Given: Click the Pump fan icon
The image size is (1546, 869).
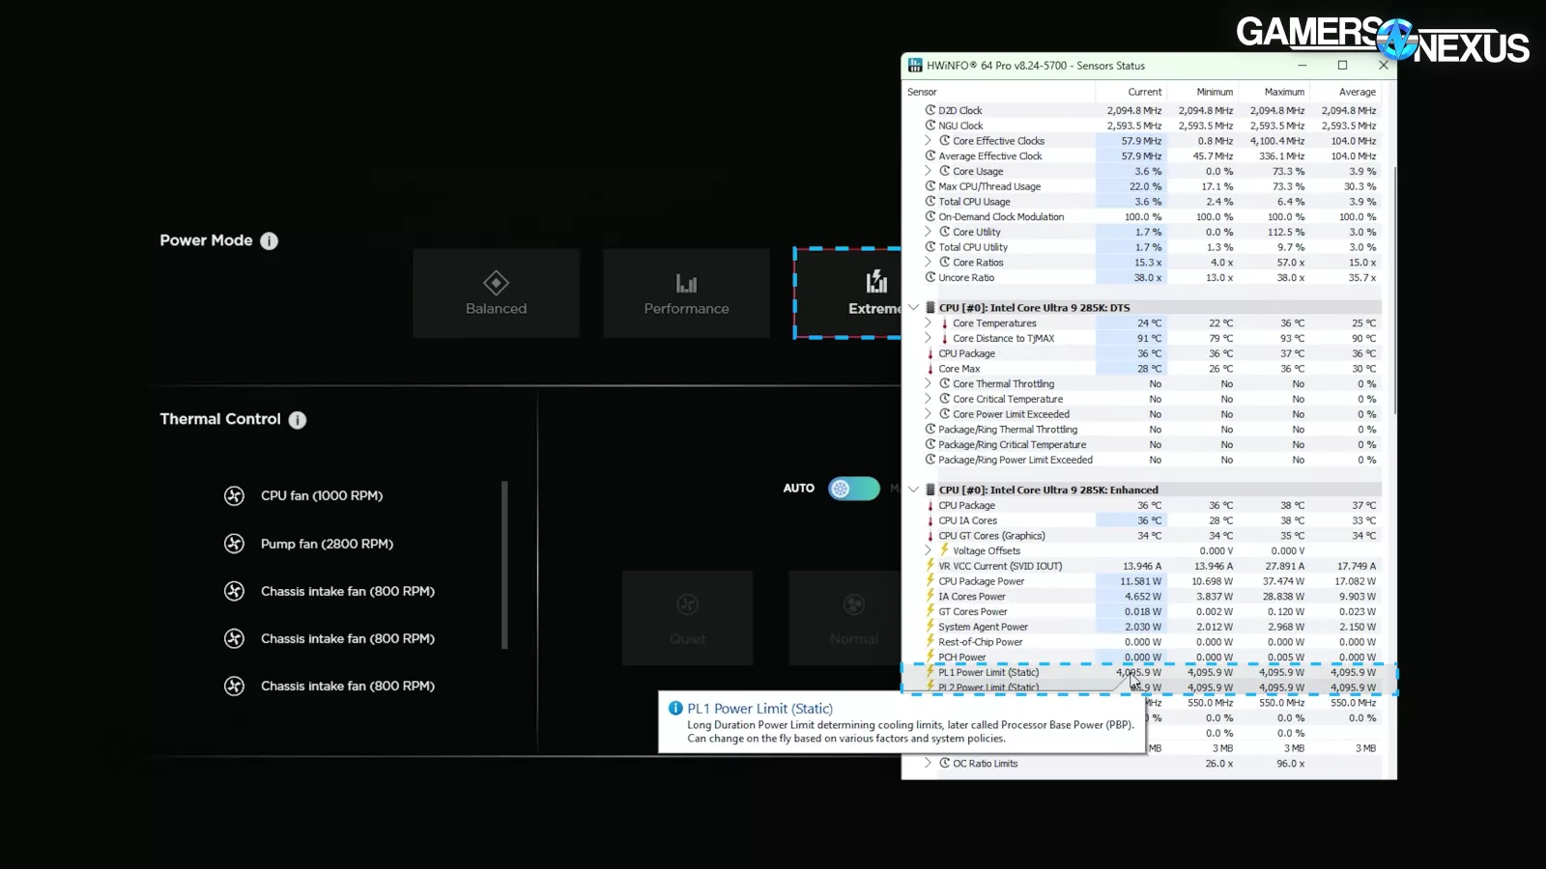Looking at the screenshot, I should tap(234, 545).
